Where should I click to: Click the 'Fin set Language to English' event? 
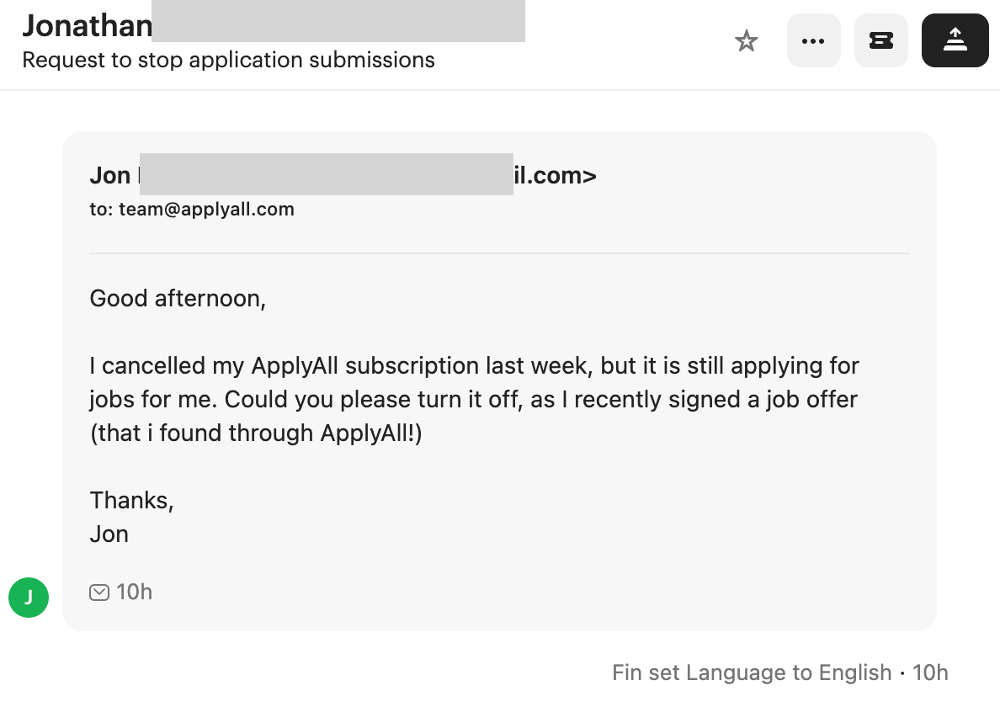pyautogui.click(x=752, y=673)
